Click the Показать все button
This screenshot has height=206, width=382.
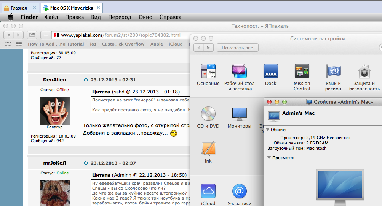(238, 48)
